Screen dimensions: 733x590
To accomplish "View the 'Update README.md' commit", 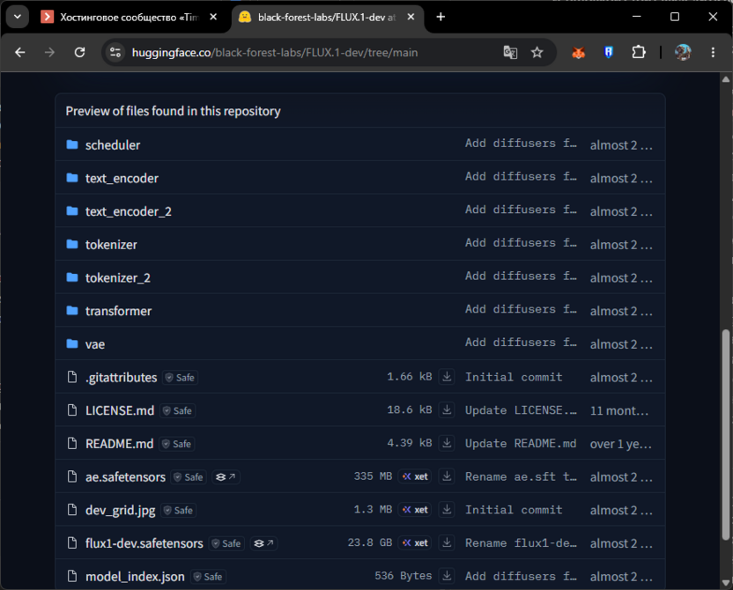I will pos(521,443).
